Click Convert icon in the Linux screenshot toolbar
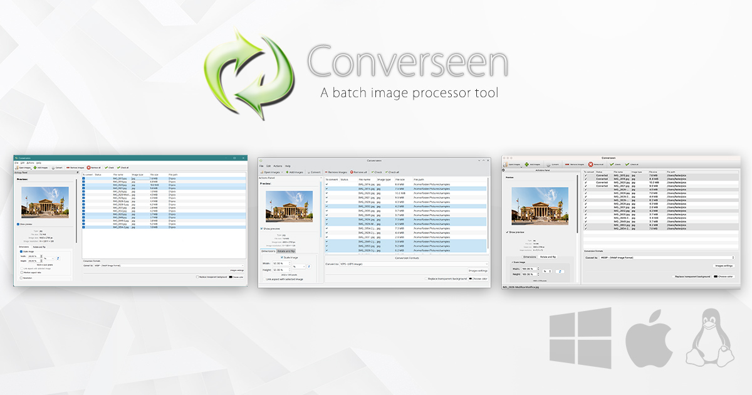 pos(309,172)
